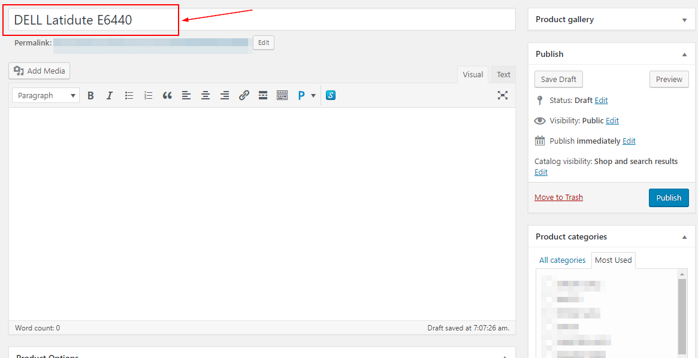The height and width of the screenshot is (358, 698).
Task: Click the blue P shortcode icon
Action: tap(301, 95)
